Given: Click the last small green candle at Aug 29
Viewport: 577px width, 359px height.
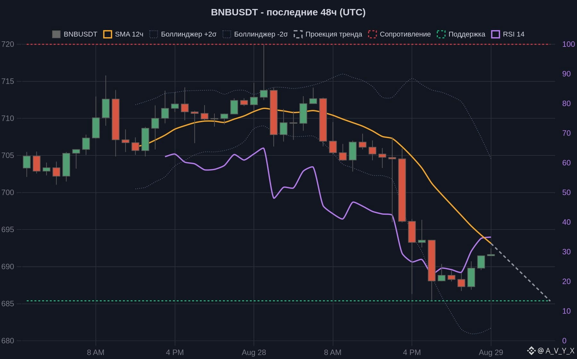Looking at the screenshot, I should pyautogui.click(x=491, y=255).
